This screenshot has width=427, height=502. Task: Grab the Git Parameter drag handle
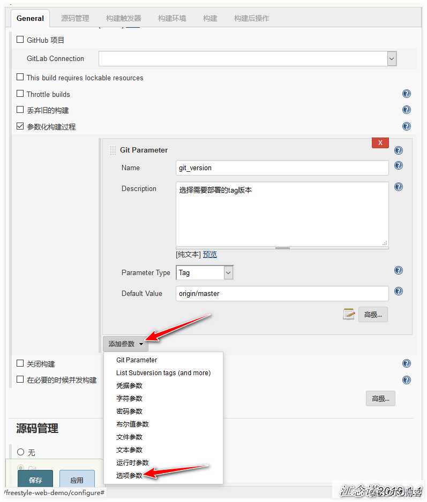[x=113, y=150]
